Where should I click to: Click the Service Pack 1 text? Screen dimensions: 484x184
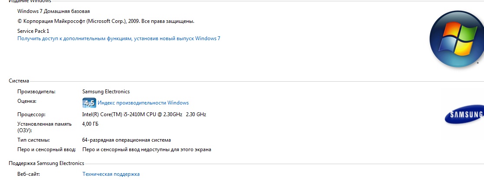tap(33, 31)
